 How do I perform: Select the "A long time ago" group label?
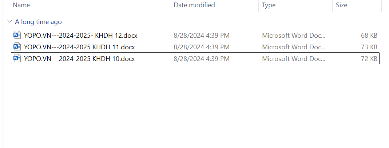[38, 22]
